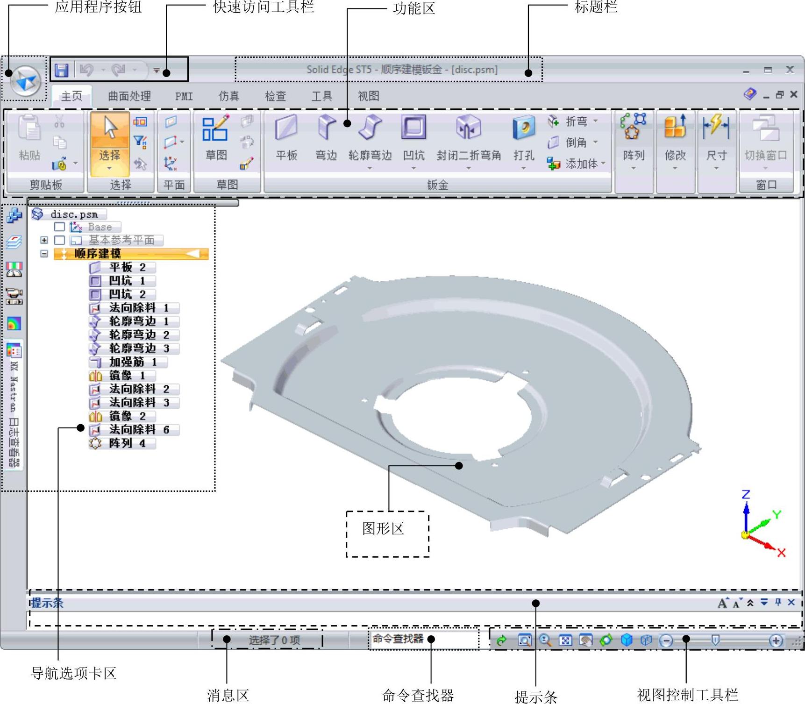805x704 pixels.
Task: Toggle the 基本参考平面 visibility checkbox
Action: 59,240
